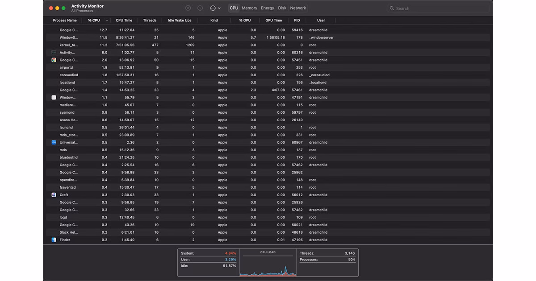Click the Chrome icon in the 13:06.92 row
This screenshot has width=536, height=281.
(x=54, y=60)
